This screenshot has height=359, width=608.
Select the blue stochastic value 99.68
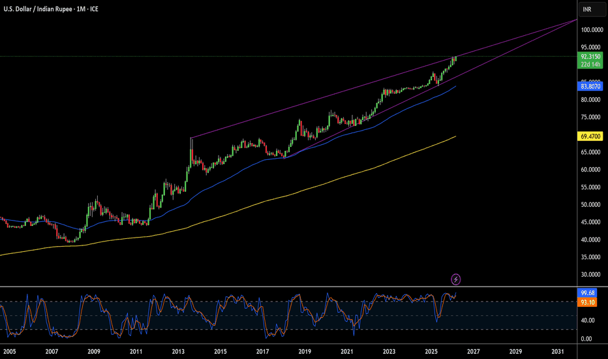click(x=587, y=293)
